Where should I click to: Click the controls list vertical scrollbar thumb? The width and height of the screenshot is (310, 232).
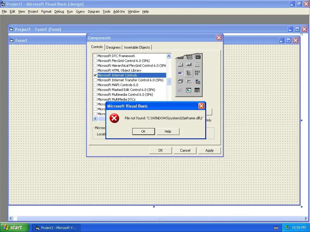(169, 82)
